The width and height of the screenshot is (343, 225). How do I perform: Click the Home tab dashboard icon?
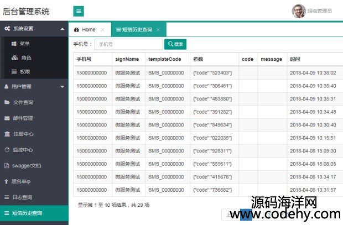(x=76, y=30)
